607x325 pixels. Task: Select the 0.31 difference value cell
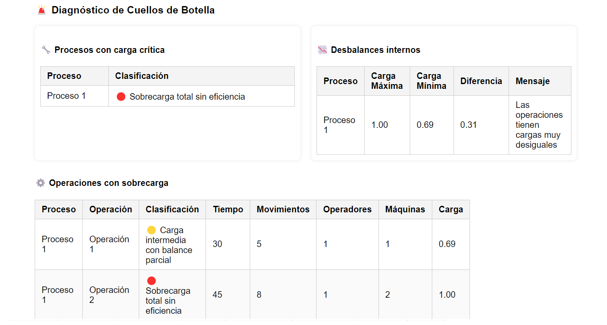(468, 125)
